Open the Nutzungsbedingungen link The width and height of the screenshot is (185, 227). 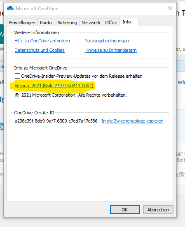pyautogui.click(x=107, y=41)
